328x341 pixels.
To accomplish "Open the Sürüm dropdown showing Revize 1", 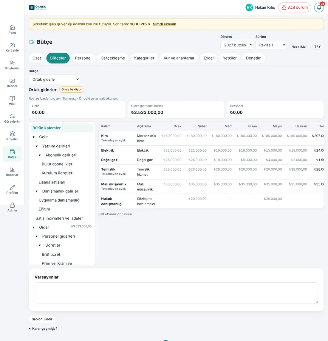I will click(x=271, y=45).
